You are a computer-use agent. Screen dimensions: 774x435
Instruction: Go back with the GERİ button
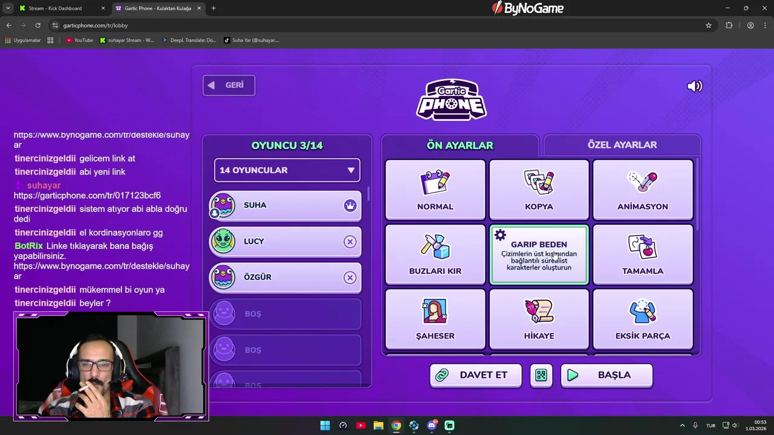(229, 85)
